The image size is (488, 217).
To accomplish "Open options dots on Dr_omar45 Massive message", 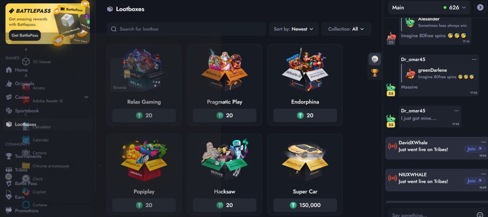I will (x=474, y=59).
